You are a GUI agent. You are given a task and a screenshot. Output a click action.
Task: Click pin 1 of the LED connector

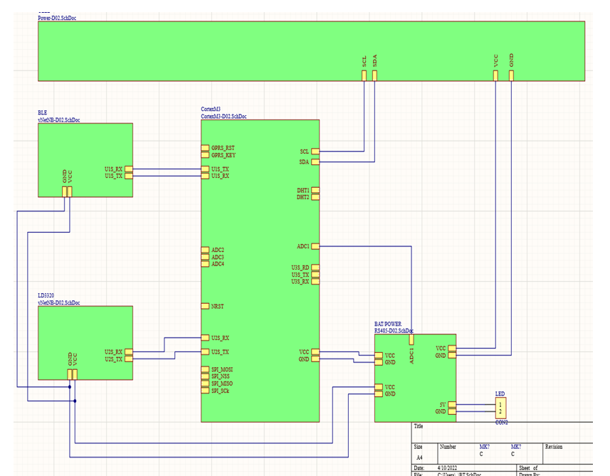[x=500, y=404]
